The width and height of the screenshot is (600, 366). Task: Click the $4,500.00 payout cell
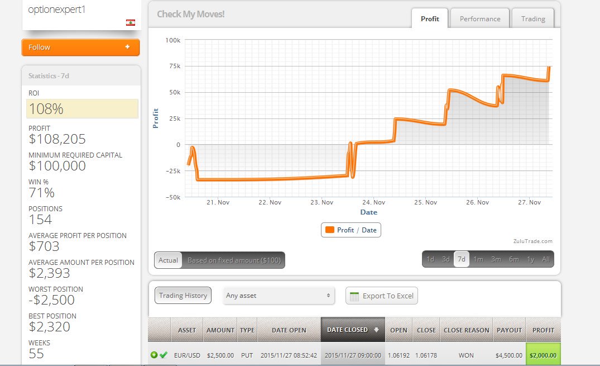coord(509,355)
